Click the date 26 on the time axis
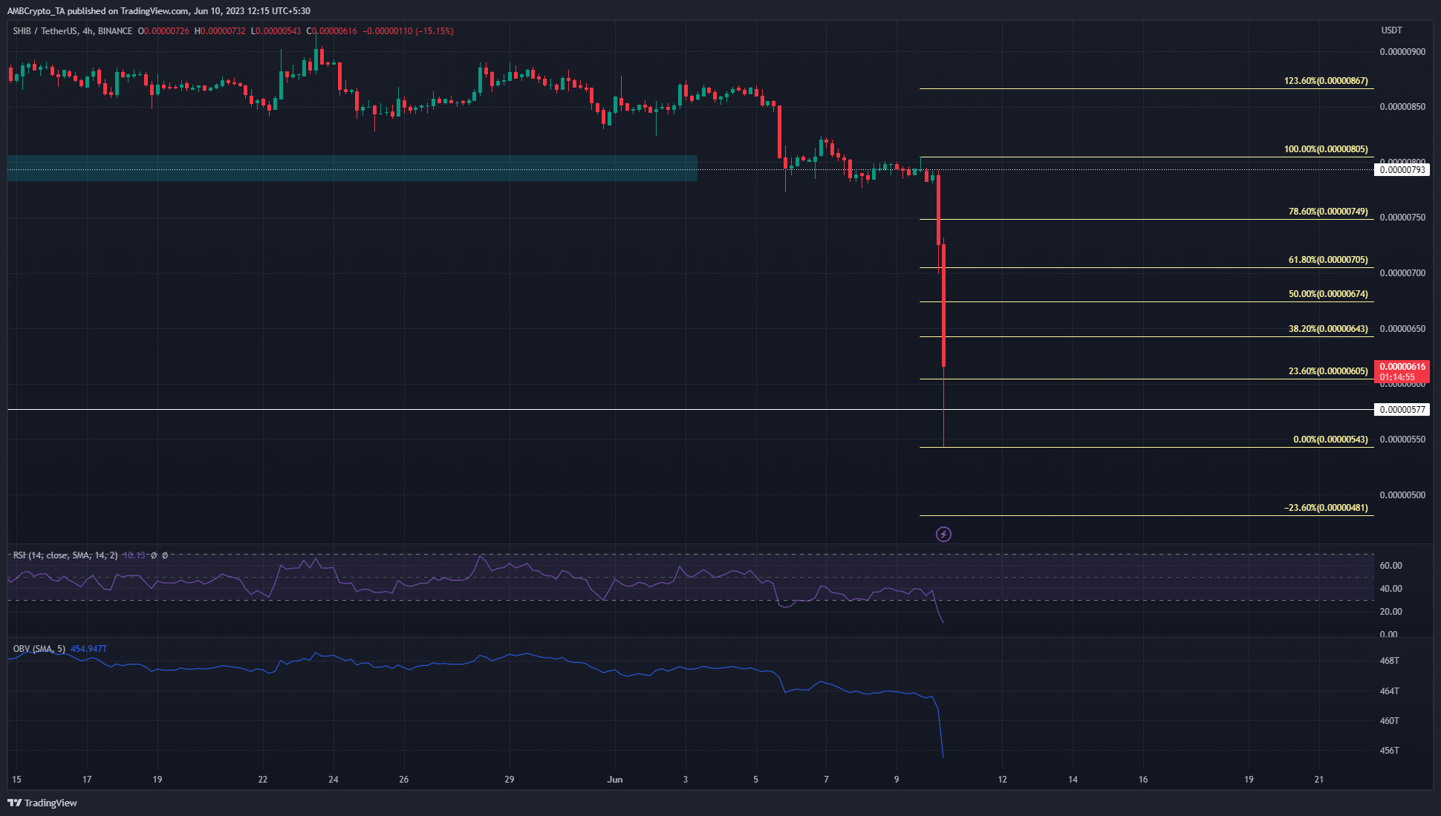Viewport: 1441px width, 816px height. pos(404,780)
